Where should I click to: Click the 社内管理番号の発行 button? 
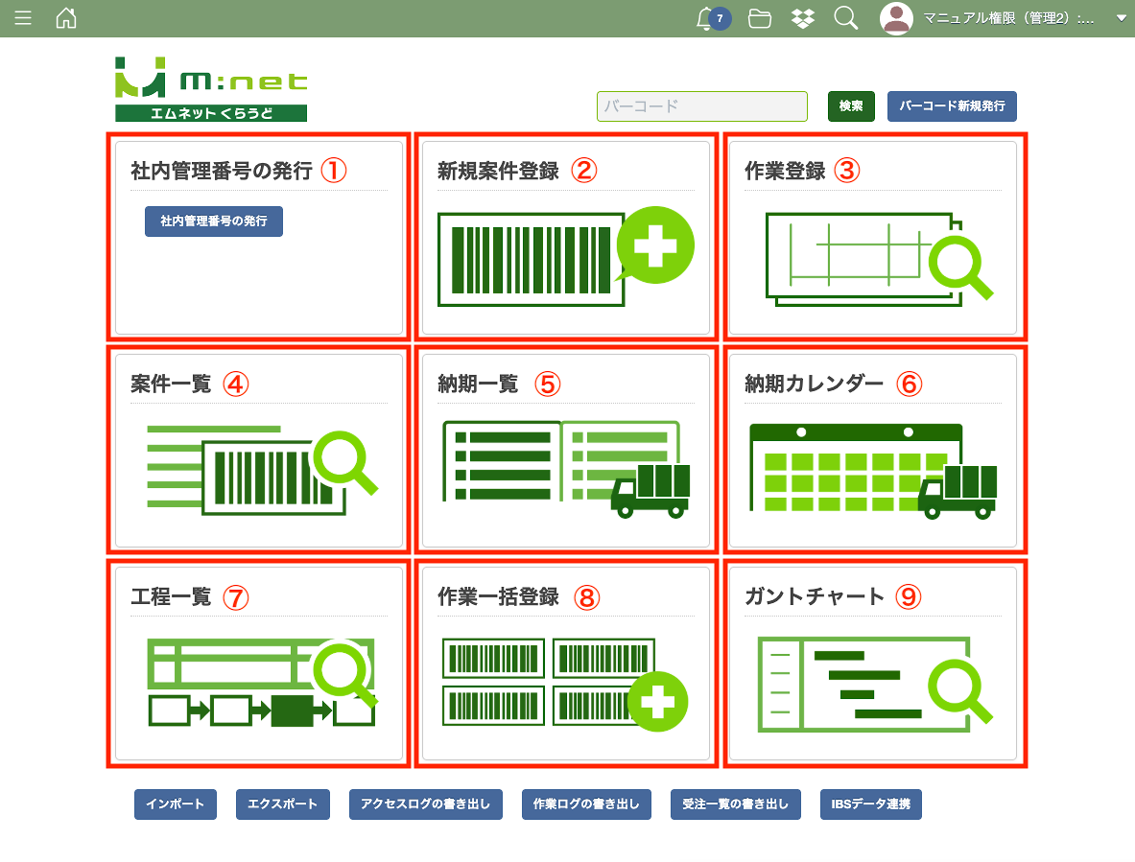tap(214, 221)
